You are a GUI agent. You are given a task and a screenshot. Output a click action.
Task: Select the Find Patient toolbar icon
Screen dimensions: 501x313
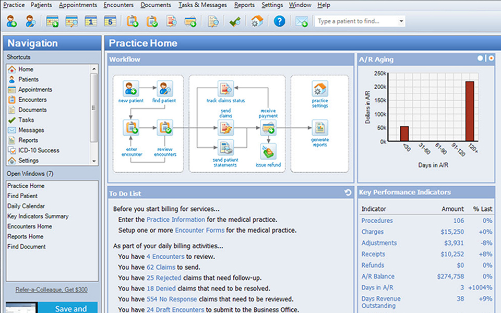coord(30,21)
